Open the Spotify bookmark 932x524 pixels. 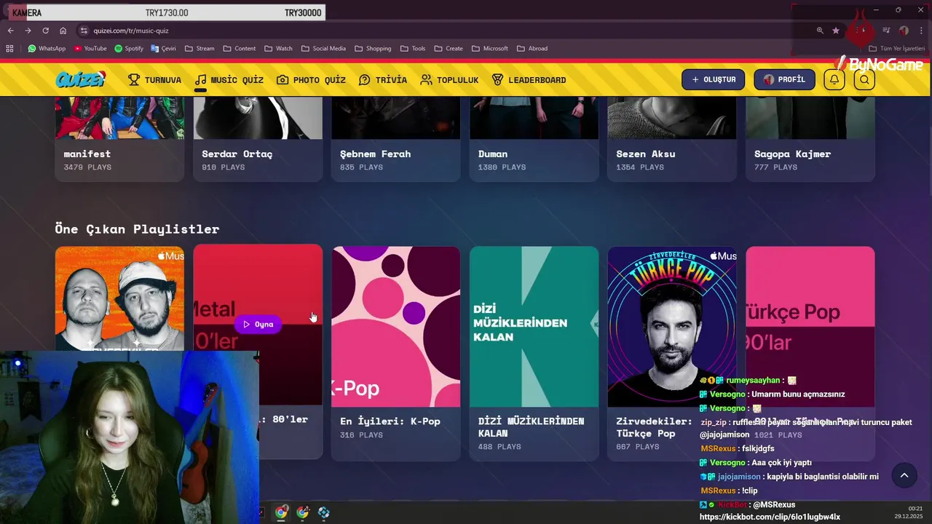[129, 49]
